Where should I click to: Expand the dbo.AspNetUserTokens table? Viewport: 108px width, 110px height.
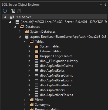click(29, 95)
